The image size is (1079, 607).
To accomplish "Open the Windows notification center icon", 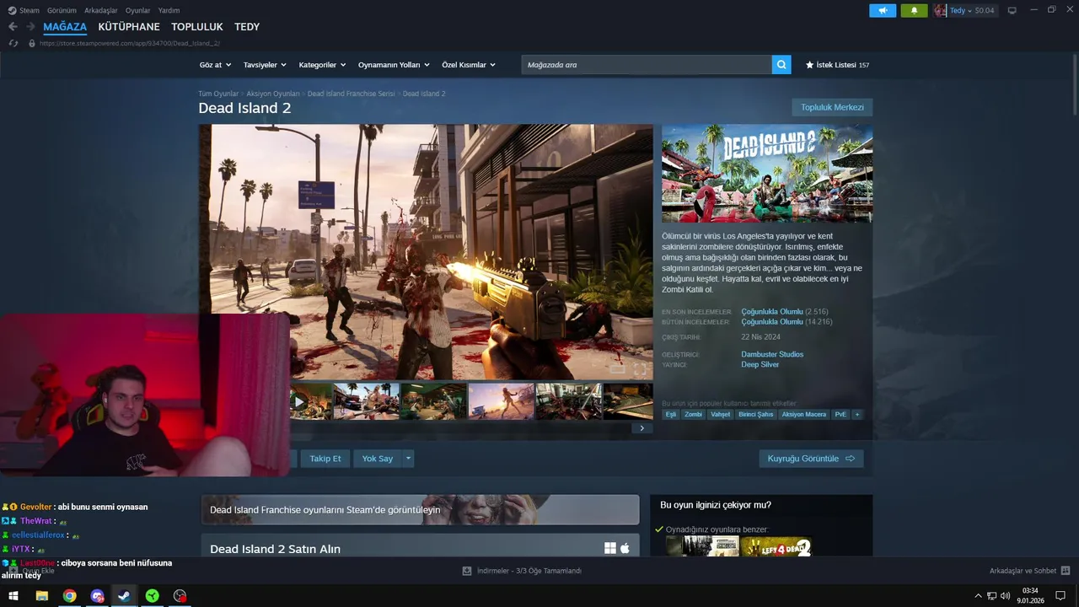I will [x=1060, y=596].
